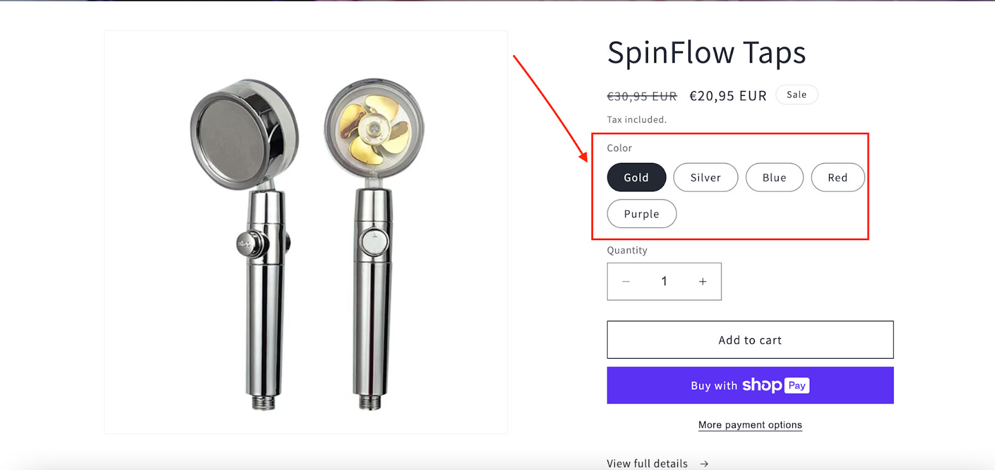This screenshot has height=470, width=995.
Task: Switch color to Red
Action: tap(837, 178)
